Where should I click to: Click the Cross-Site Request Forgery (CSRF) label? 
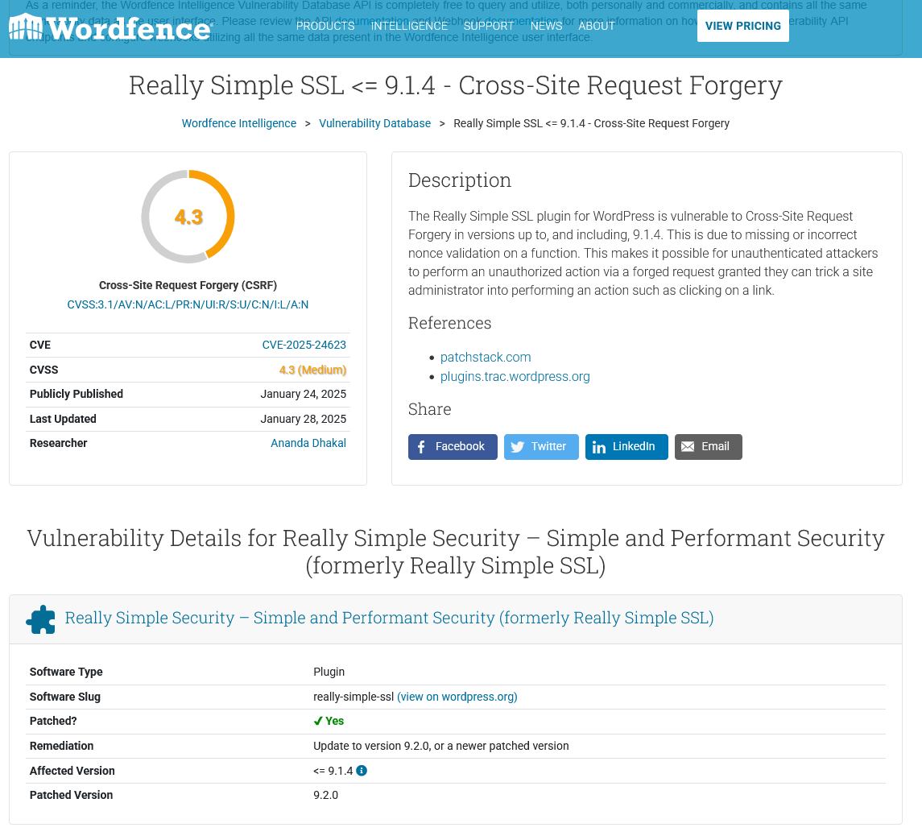tap(188, 285)
